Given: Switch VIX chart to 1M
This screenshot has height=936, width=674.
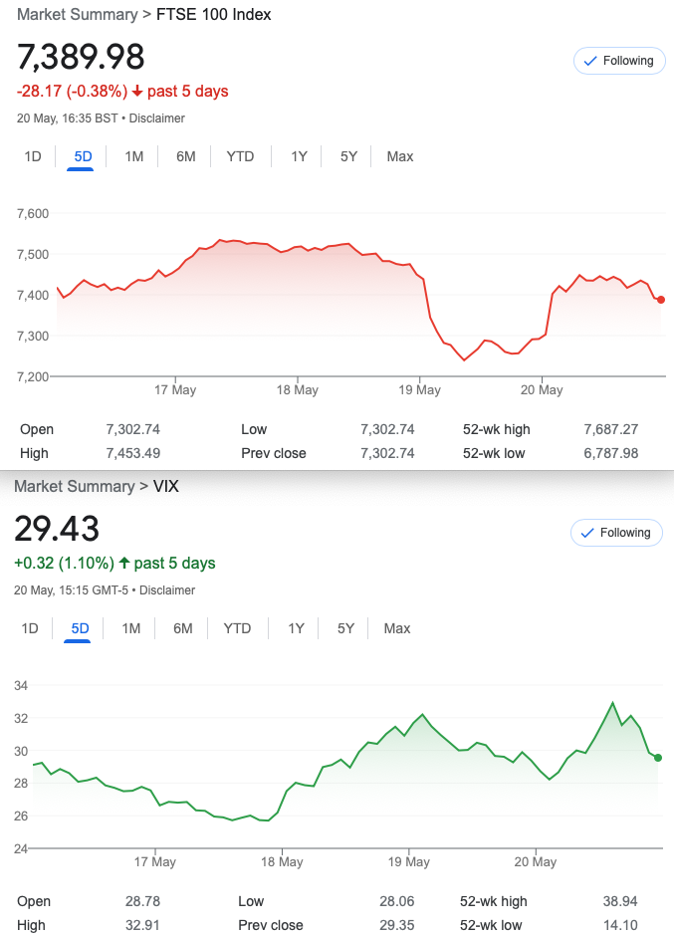Looking at the screenshot, I should point(130,628).
